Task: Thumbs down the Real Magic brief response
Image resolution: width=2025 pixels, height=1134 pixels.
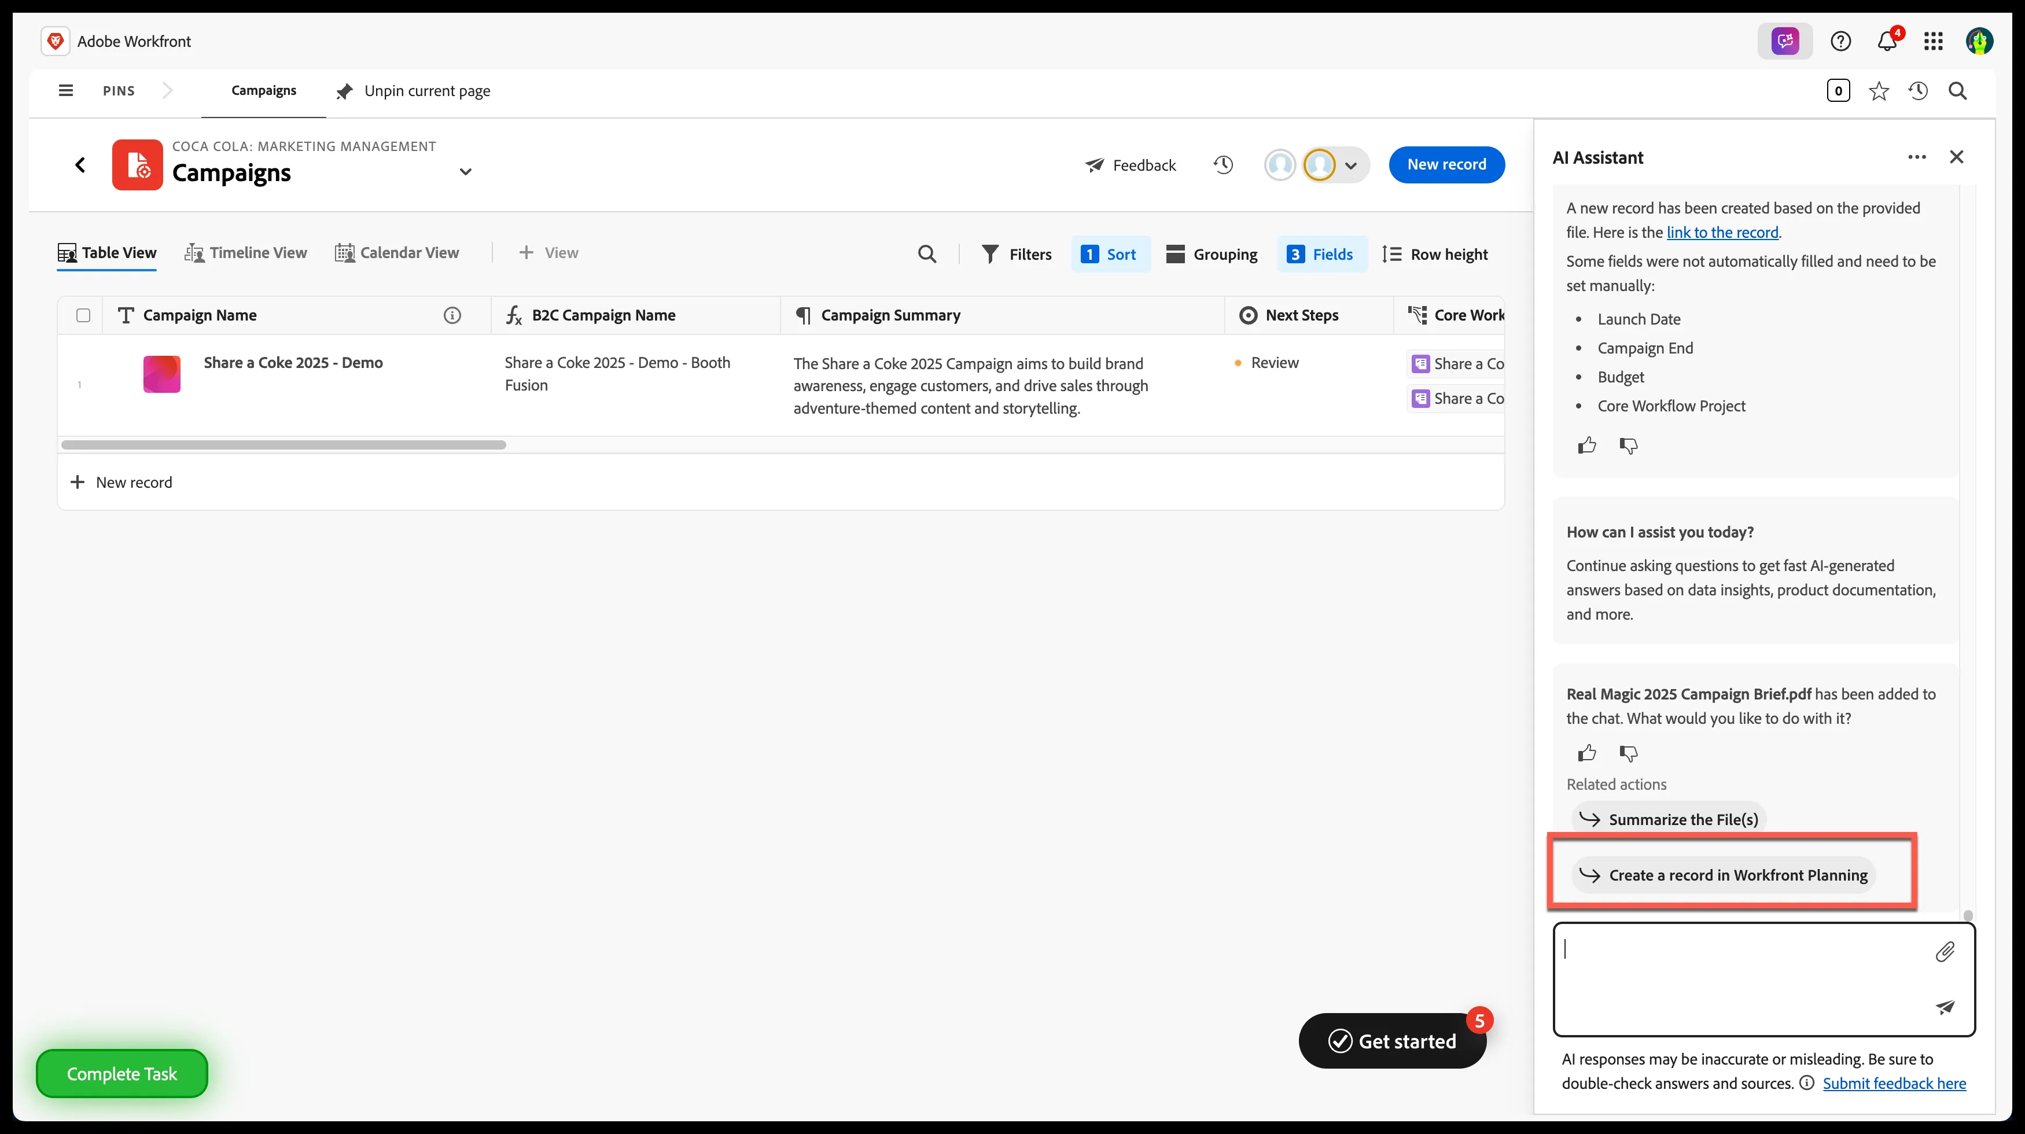Action: (x=1628, y=753)
